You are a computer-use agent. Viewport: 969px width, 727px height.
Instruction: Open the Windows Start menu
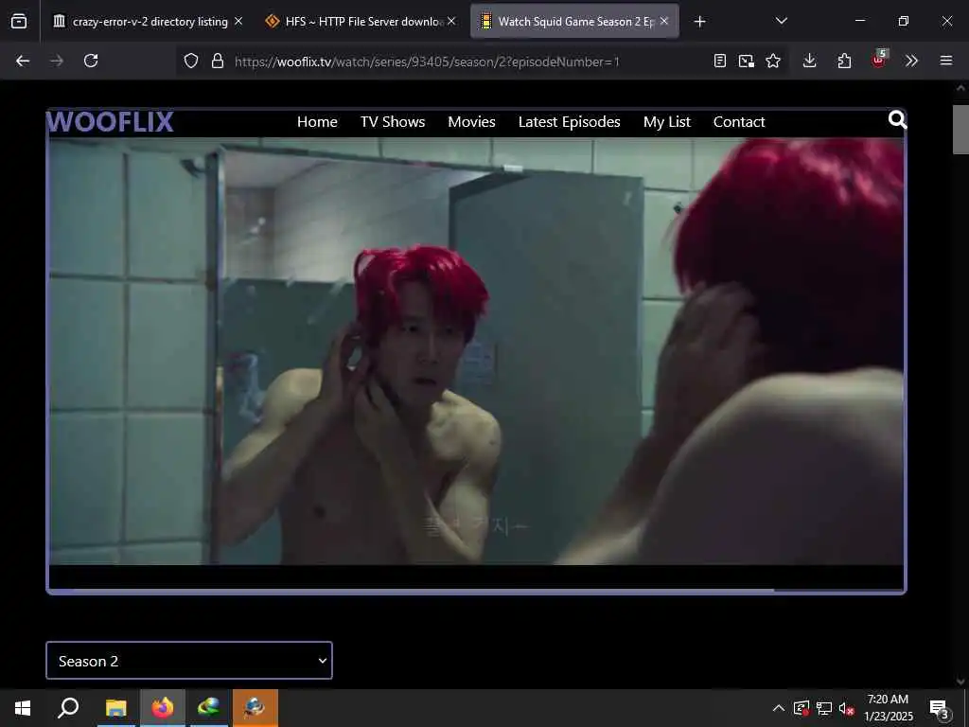click(23, 708)
